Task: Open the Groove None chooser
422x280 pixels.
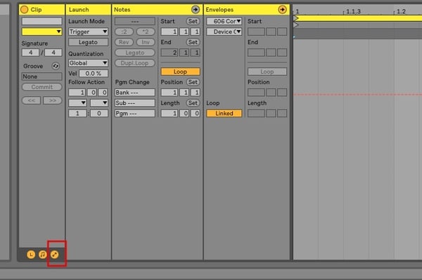Action: pos(41,76)
